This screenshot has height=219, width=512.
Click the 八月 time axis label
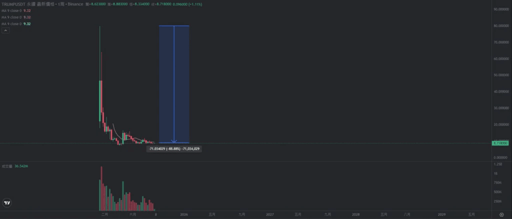(407, 214)
